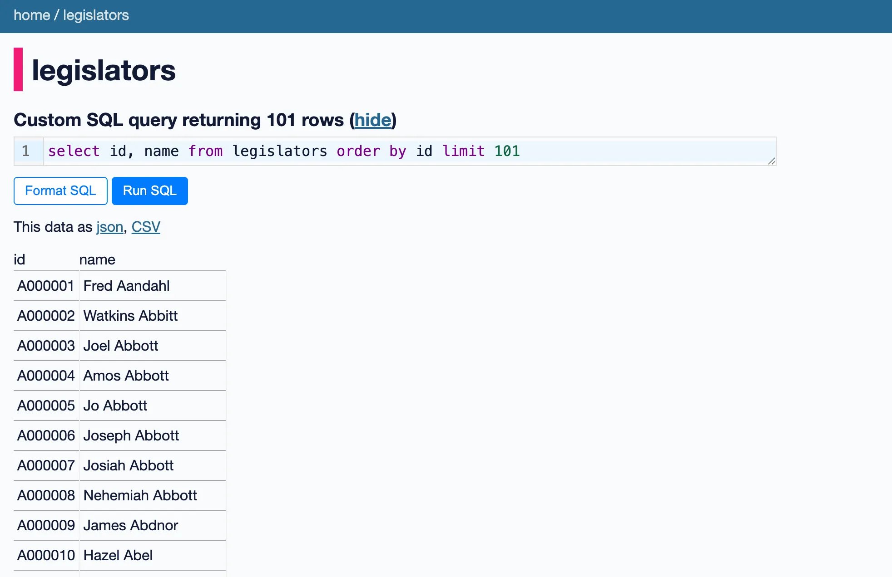Viewport: 892px width, 577px height.
Task: Open the legislators breadcrumb link
Action: 95,15
